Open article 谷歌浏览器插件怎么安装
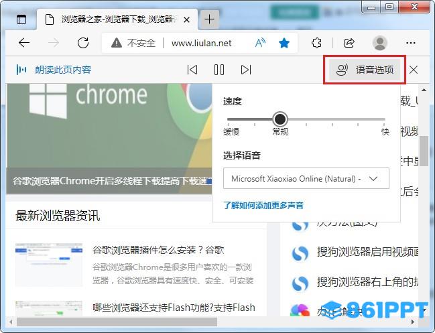 (158, 250)
